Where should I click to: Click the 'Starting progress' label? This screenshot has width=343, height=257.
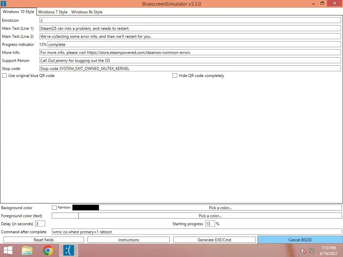click(x=188, y=224)
